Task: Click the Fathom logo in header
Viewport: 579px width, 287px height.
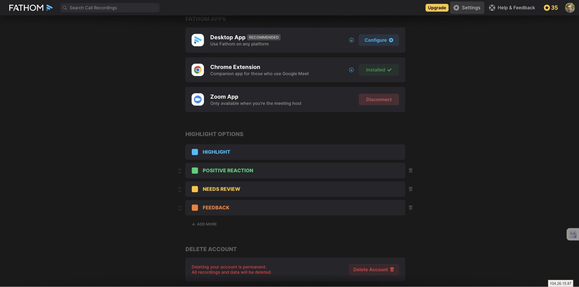Action: point(31,8)
